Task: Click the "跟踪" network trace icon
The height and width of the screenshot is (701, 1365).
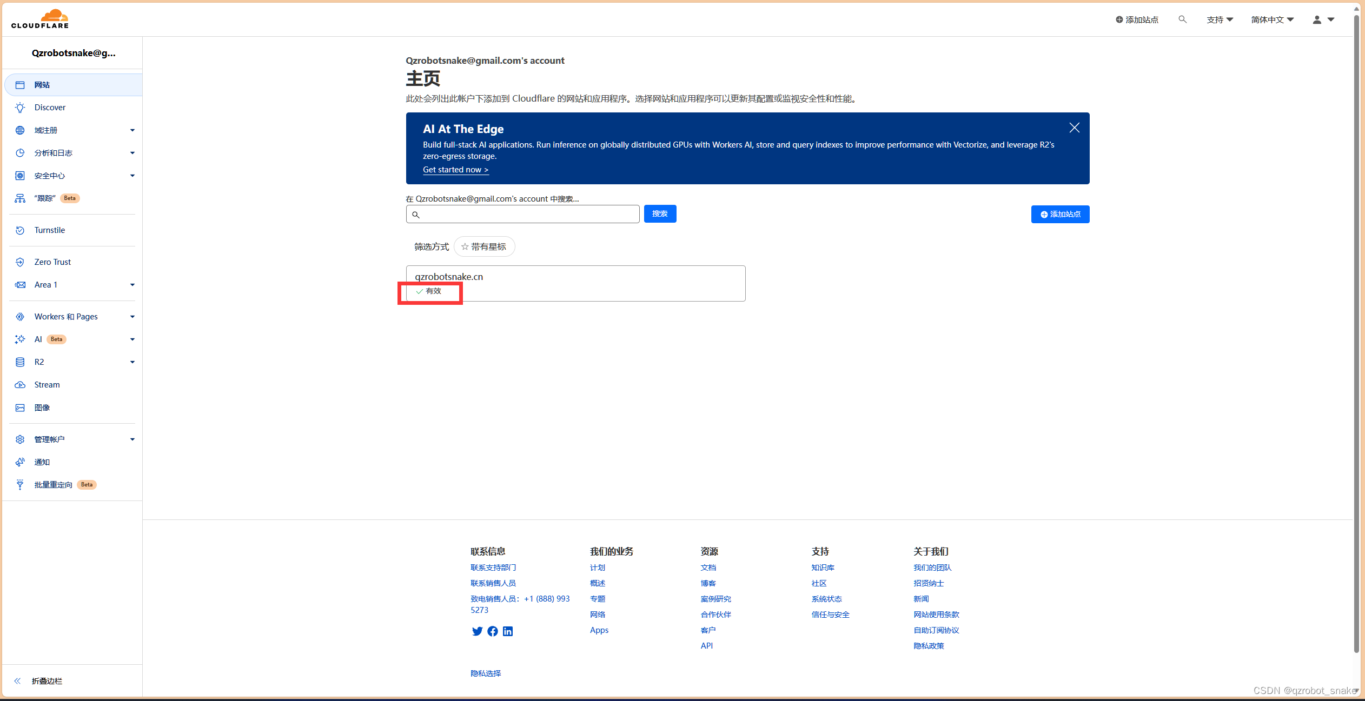Action: click(x=20, y=198)
